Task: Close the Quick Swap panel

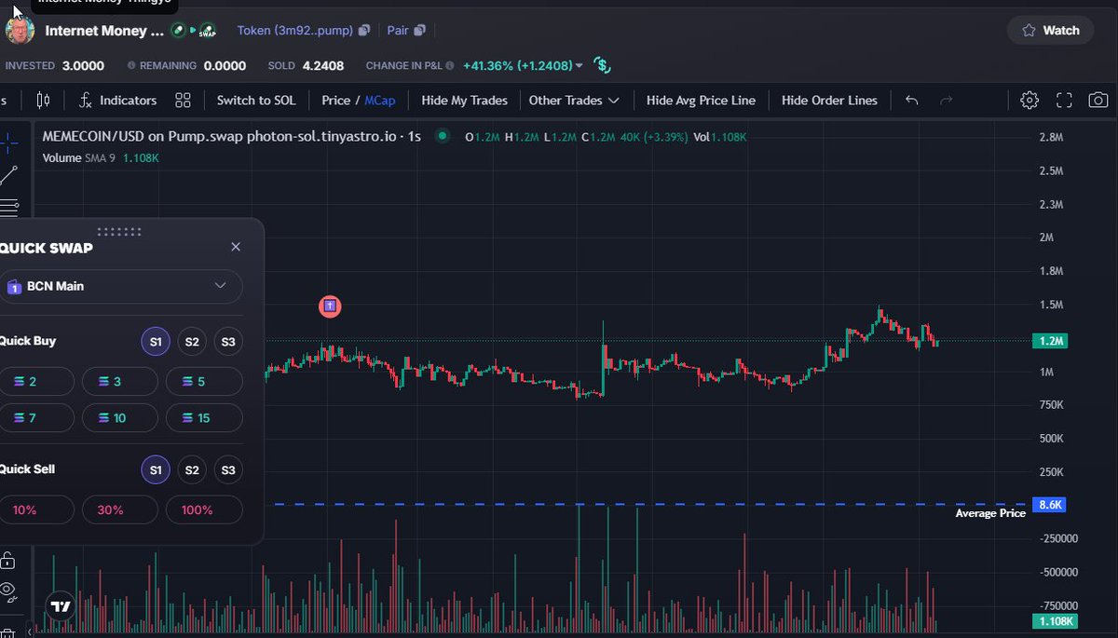Action: click(236, 247)
